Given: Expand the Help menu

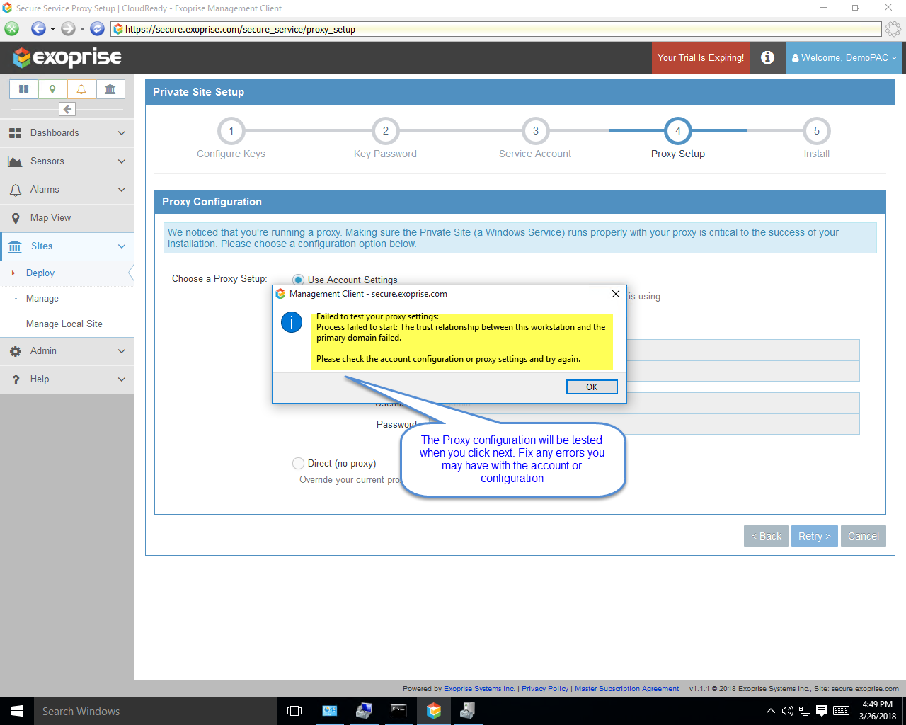Looking at the screenshot, I should 67,379.
